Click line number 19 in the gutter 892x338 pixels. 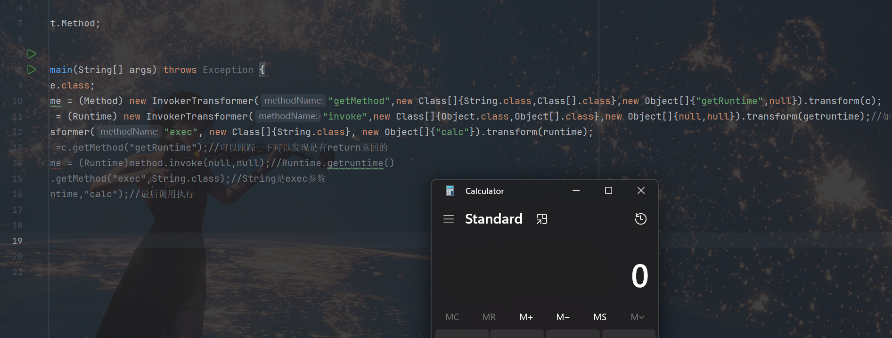(x=17, y=241)
